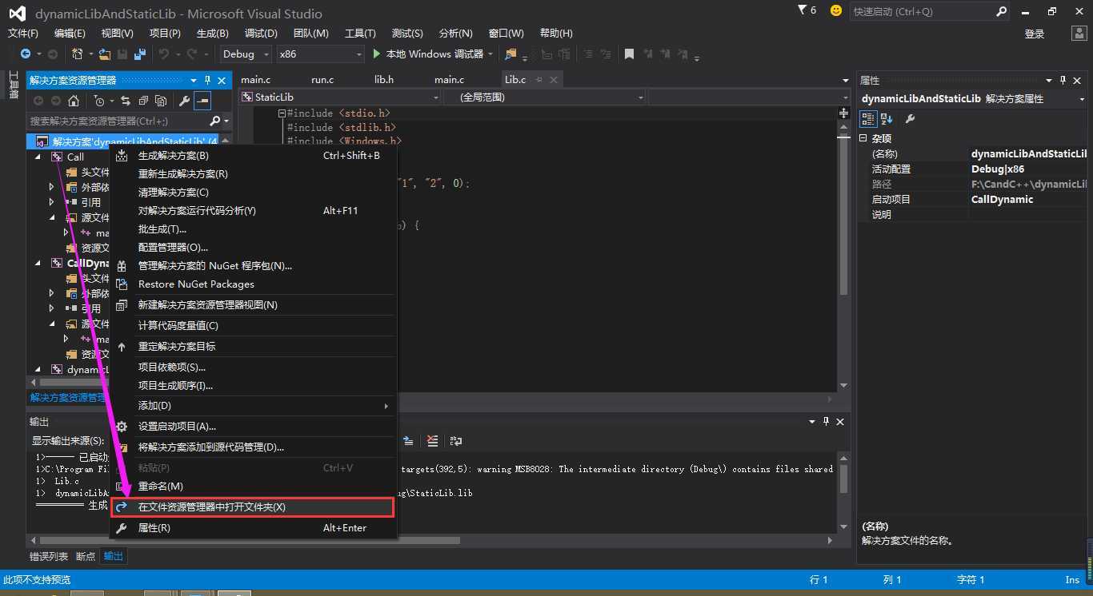Choose 在文件资源管理器中打开文件夹(X)

(254, 507)
